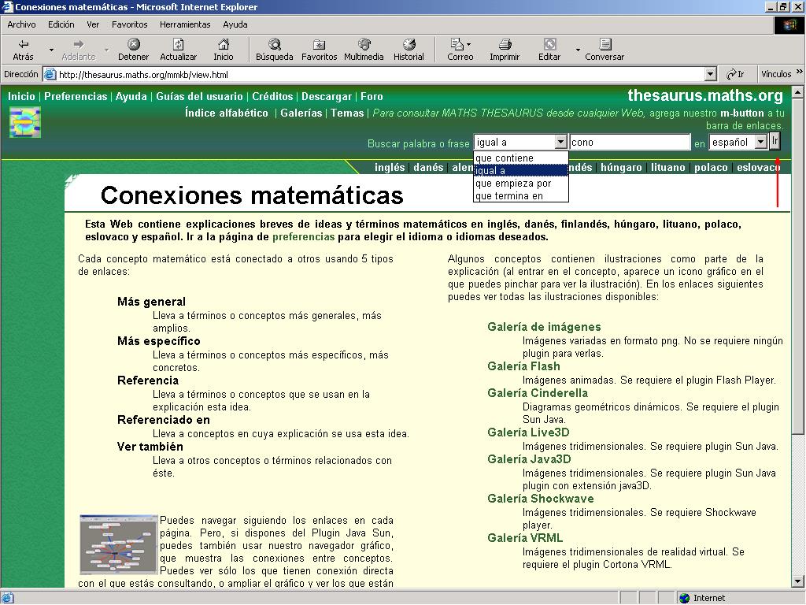
Task: Open the Galería de imágenes link
Action: (544, 327)
